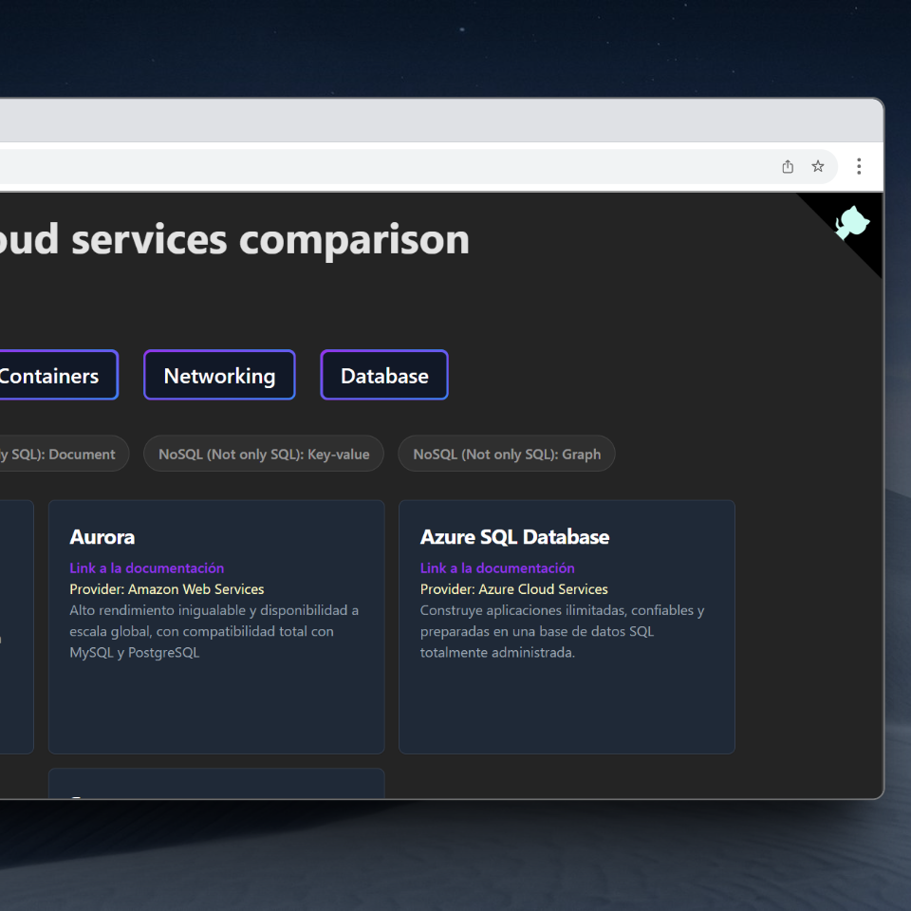Image resolution: width=911 pixels, height=911 pixels.
Task: Enable the NoSQL Key-value filter chip
Action: (x=264, y=454)
